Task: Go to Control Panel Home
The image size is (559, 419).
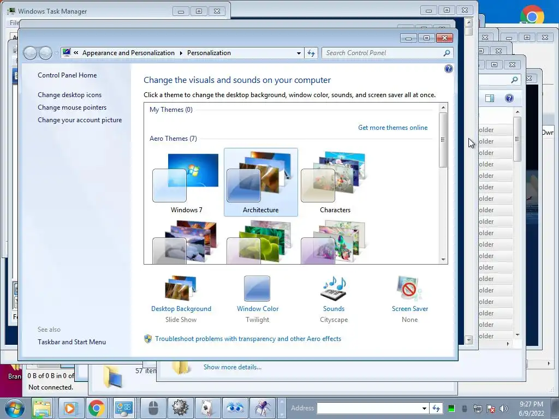Action: [67, 75]
